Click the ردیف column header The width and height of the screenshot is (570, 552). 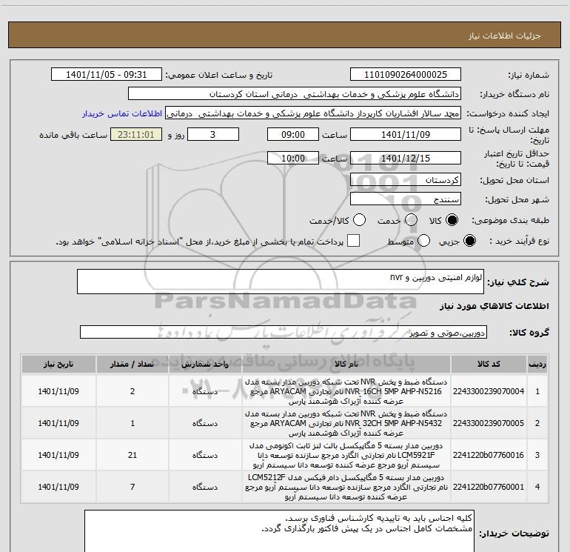point(537,365)
